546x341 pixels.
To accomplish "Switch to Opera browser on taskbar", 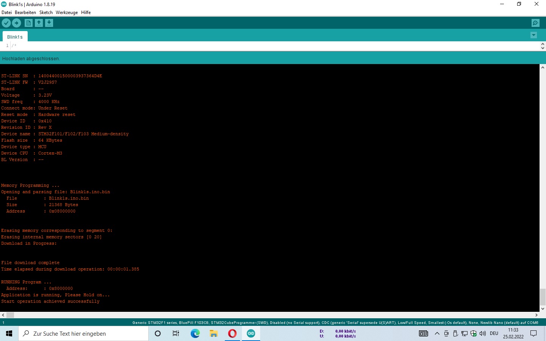I will pyautogui.click(x=232, y=333).
